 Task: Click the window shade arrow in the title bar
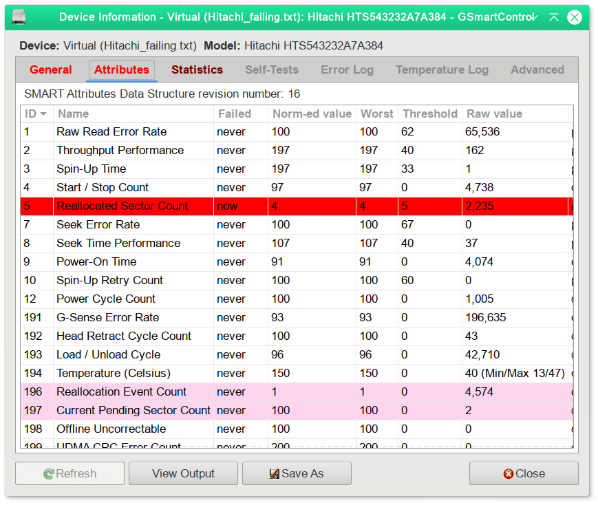tap(554, 17)
